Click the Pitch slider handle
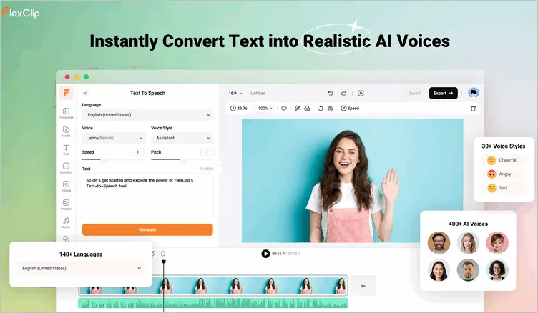The width and height of the screenshot is (538, 313). point(182,159)
